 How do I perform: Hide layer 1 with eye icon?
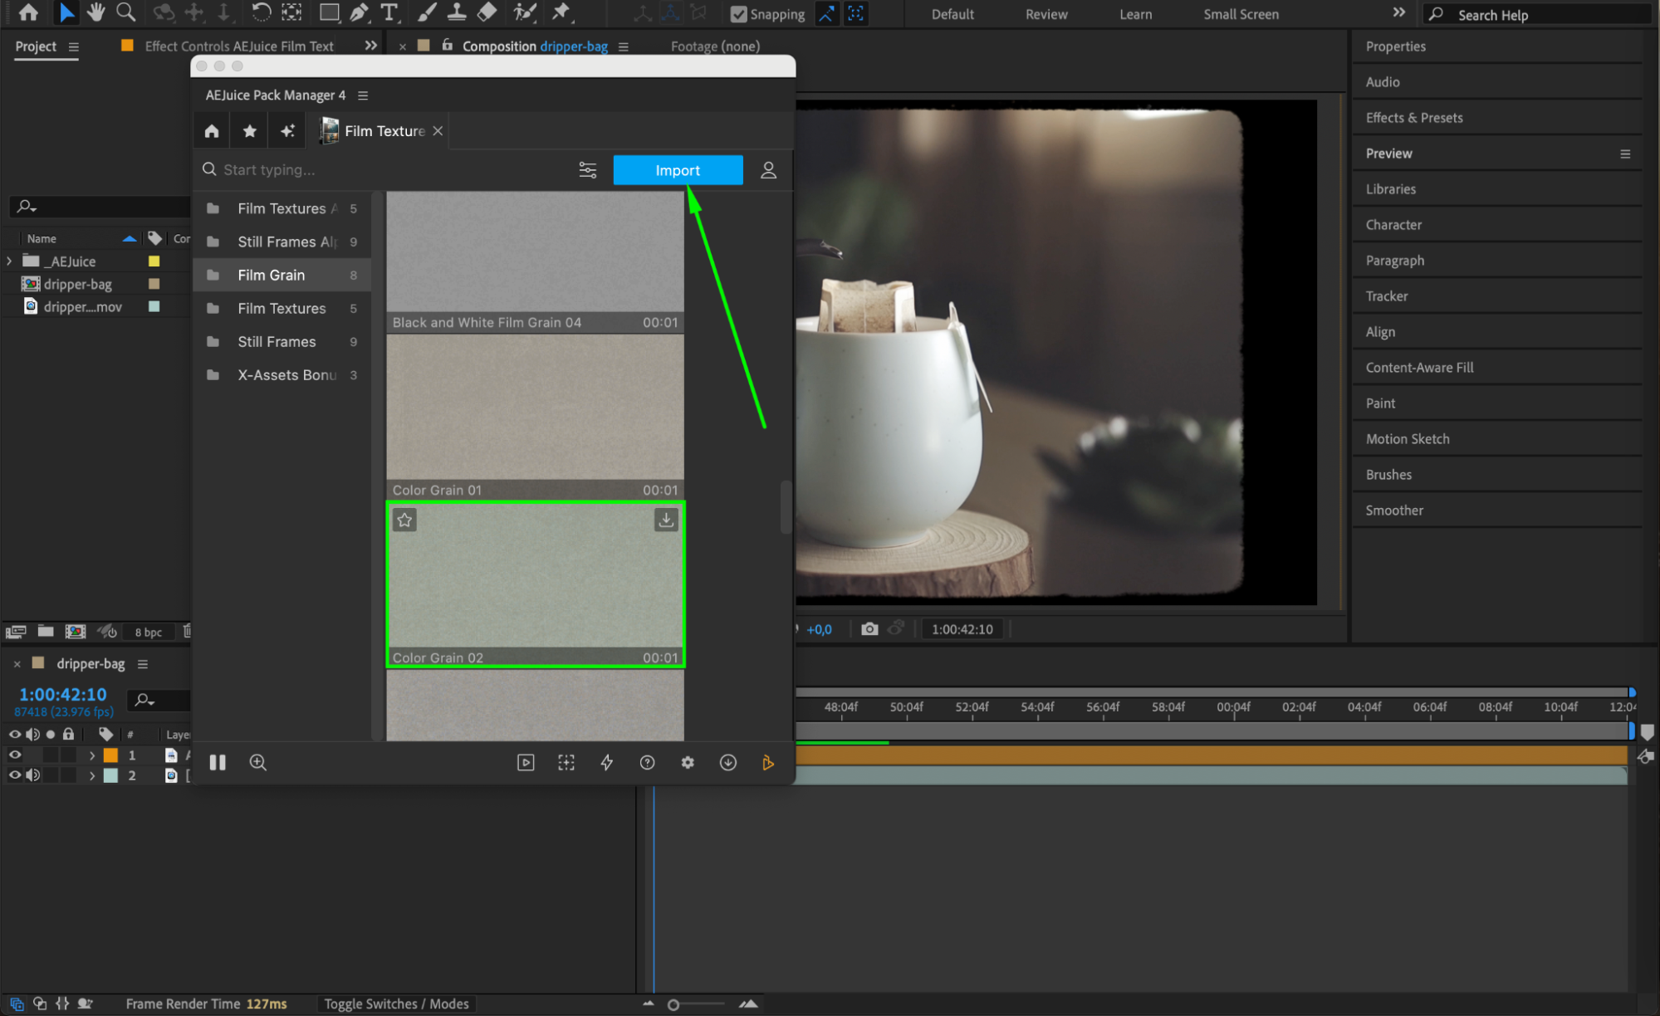tap(15, 755)
